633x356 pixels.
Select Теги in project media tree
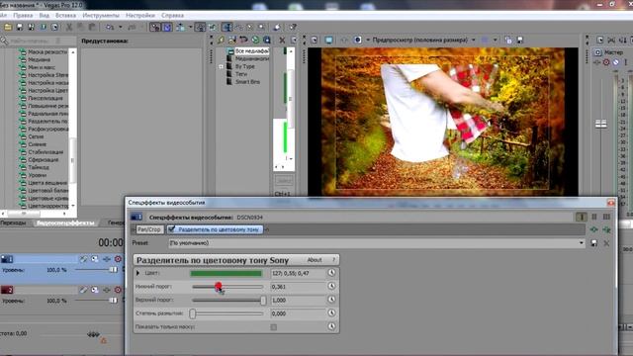pyautogui.click(x=241, y=74)
